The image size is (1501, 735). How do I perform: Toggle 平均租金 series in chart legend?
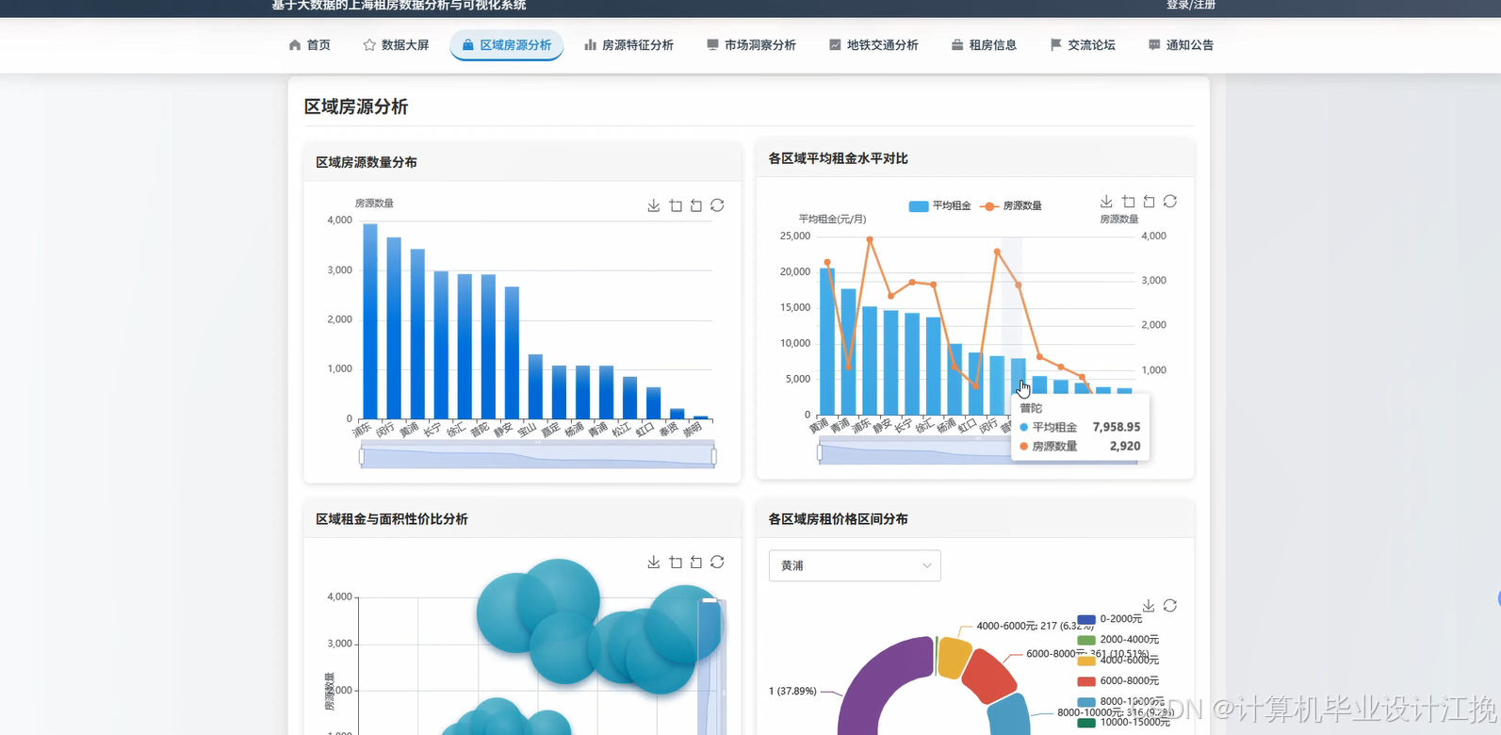point(939,205)
